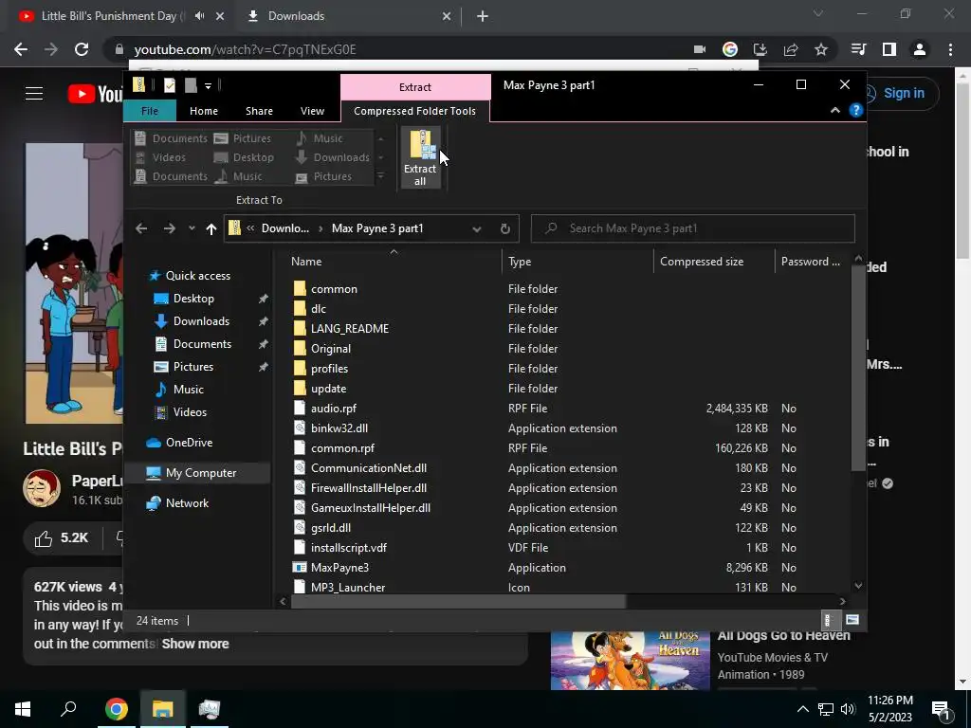Select the LANG_README folder

tap(350, 329)
